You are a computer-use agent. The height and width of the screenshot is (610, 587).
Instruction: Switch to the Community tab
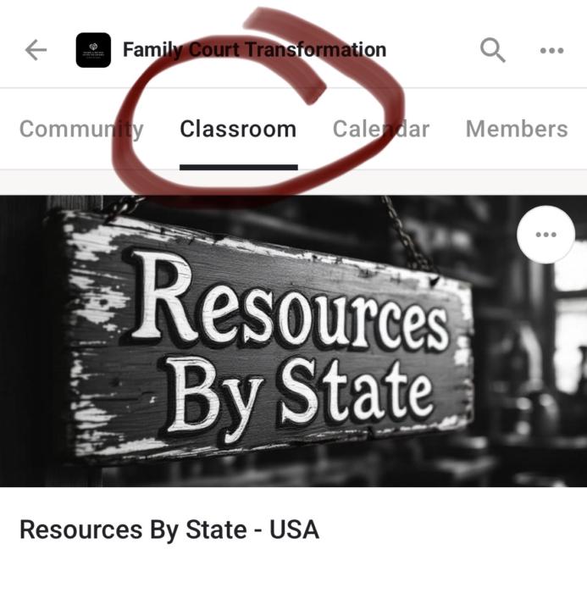click(x=81, y=129)
